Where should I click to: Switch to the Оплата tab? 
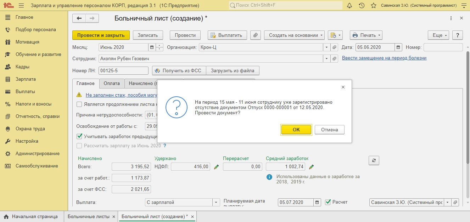click(x=112, y=84)
